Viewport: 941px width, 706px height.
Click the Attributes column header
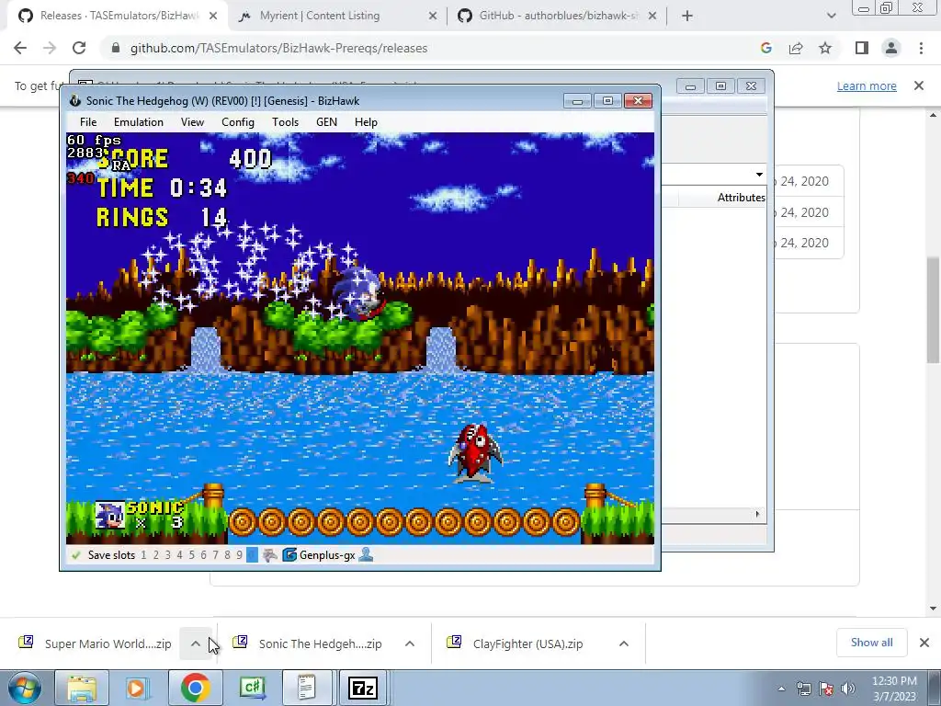742,198
